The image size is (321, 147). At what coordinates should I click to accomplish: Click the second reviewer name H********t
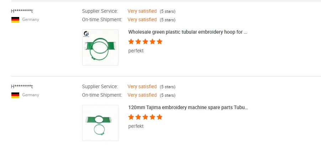tap(22, 87)
